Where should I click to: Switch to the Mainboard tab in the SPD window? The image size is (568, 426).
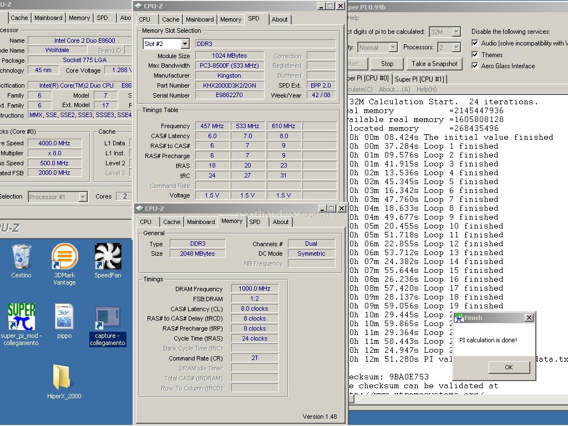[x=200, y=19]
